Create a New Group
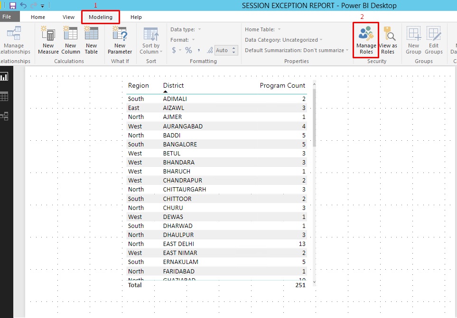The image size is (457, 318). [x=413, y=40]
